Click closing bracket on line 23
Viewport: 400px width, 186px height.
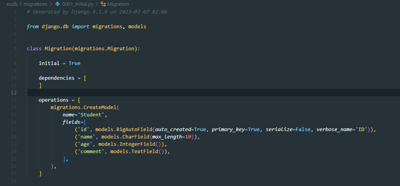click(40, 174)
